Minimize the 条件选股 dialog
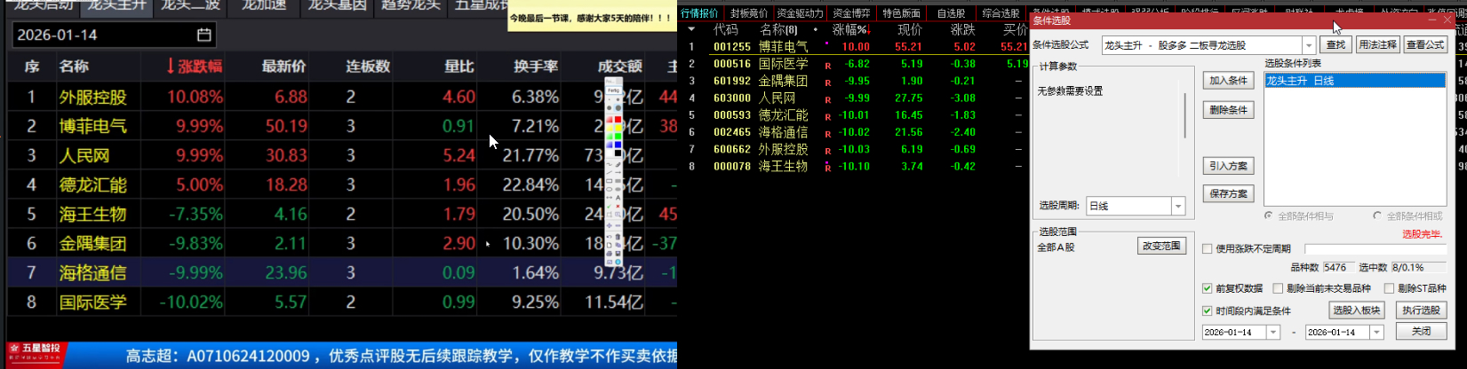The image size is (1467, 369). pyautogui.click(x=1433, y=20)
